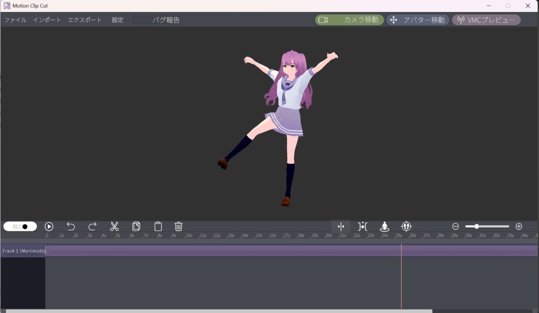The width and height of the screenshot is (539, 313).
Task: Click the tracking target icon
Action: (x=406, y=226)
